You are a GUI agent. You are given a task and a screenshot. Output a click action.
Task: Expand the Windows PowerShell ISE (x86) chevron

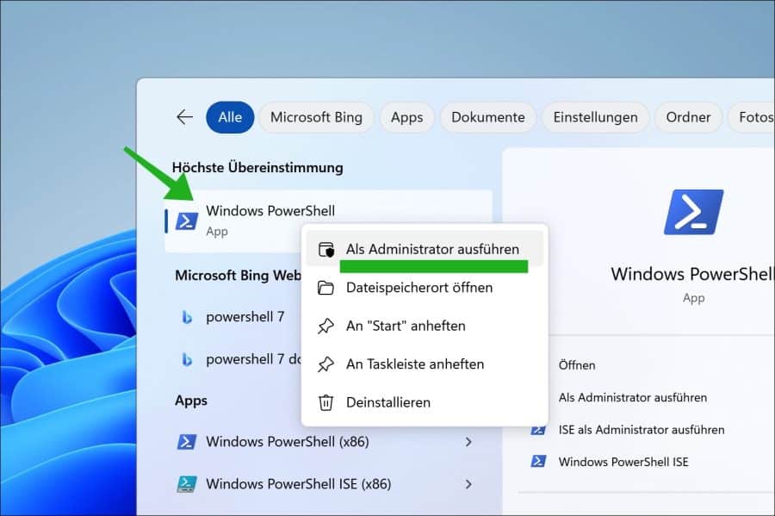click(x=468, y=483)
